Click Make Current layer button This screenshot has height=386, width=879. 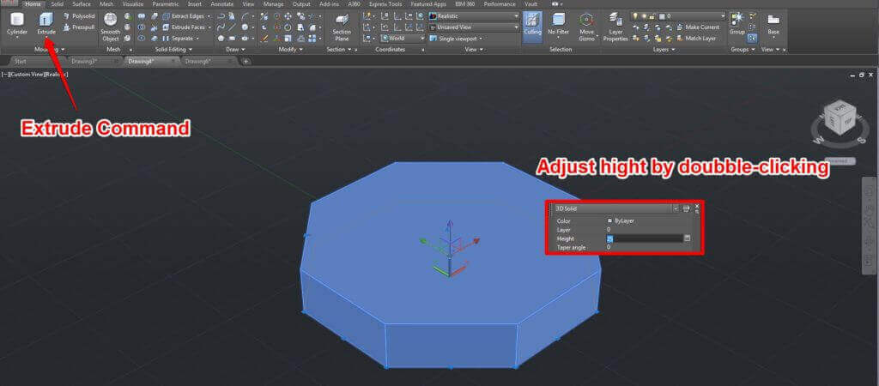[698, 27]
